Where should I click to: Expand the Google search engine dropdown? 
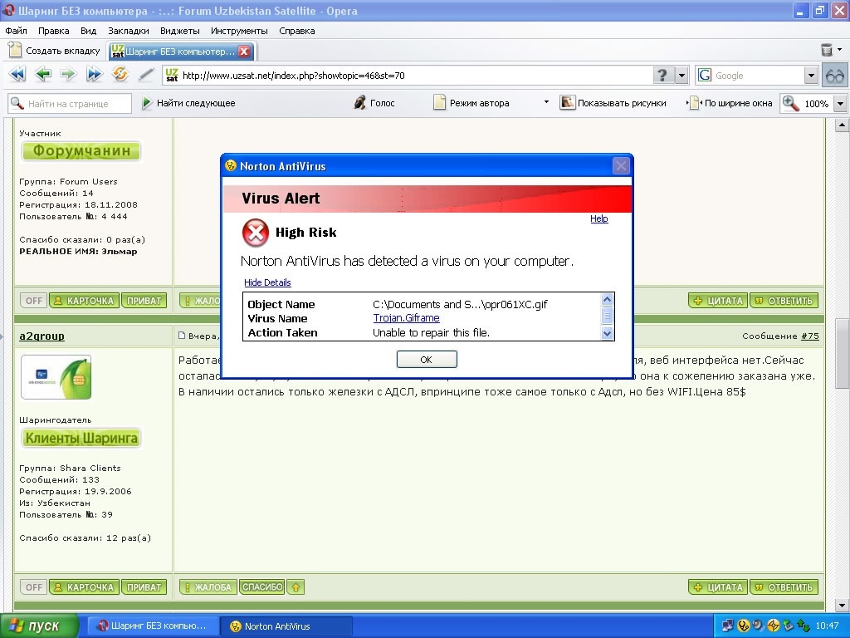pos(811,76)
